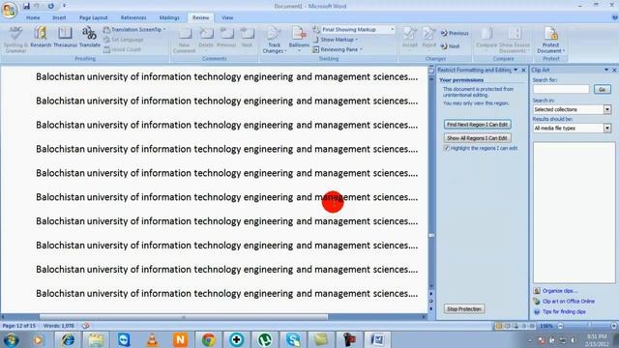
Task: Switch to the Insert tab
Action: click(x=59, y=17)
